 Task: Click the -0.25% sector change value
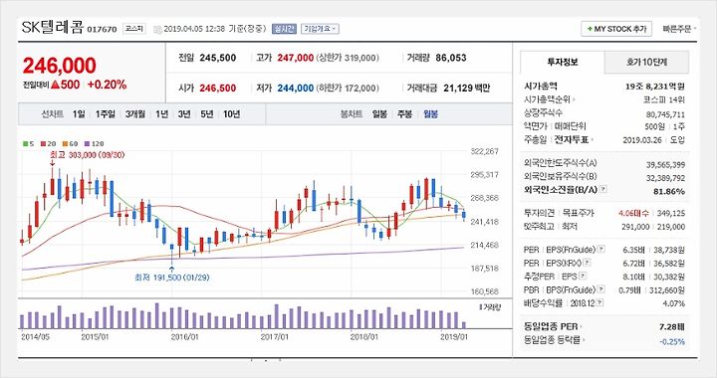[x=672, y=341]
